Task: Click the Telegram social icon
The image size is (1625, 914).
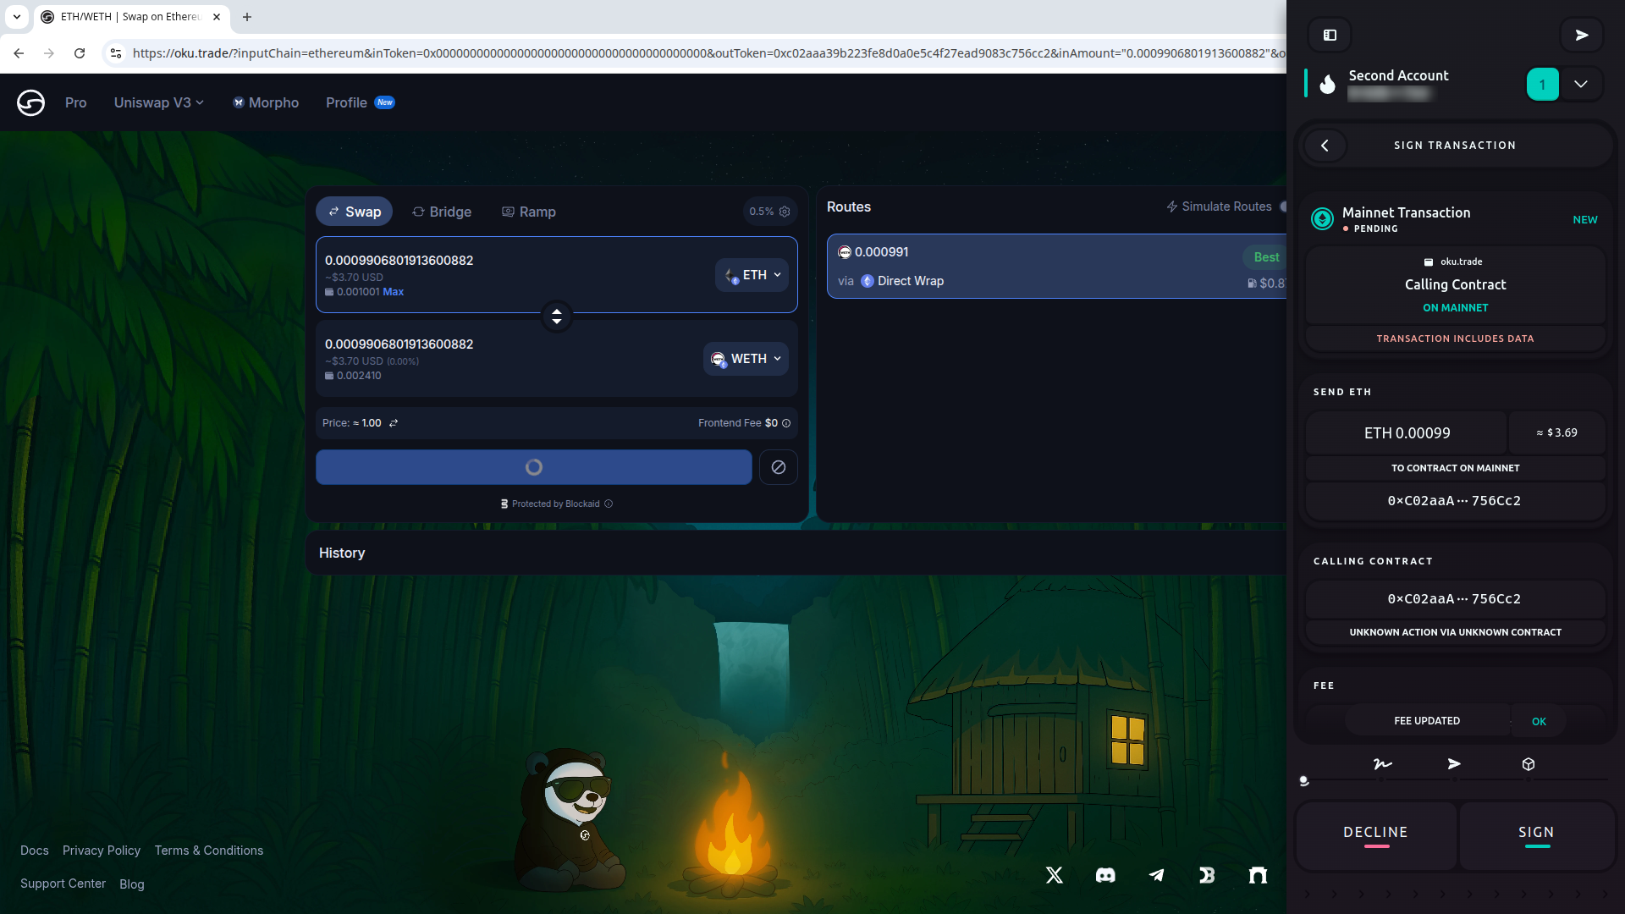Action: click(1156, 875)
